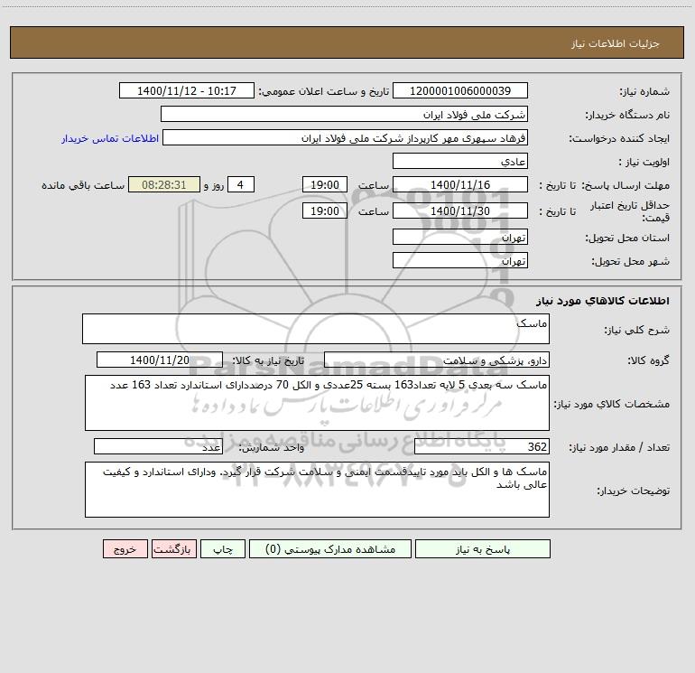Click unit of measure field 'عدد'
This screenshot has height=673, width=695.
pos(158,447)
